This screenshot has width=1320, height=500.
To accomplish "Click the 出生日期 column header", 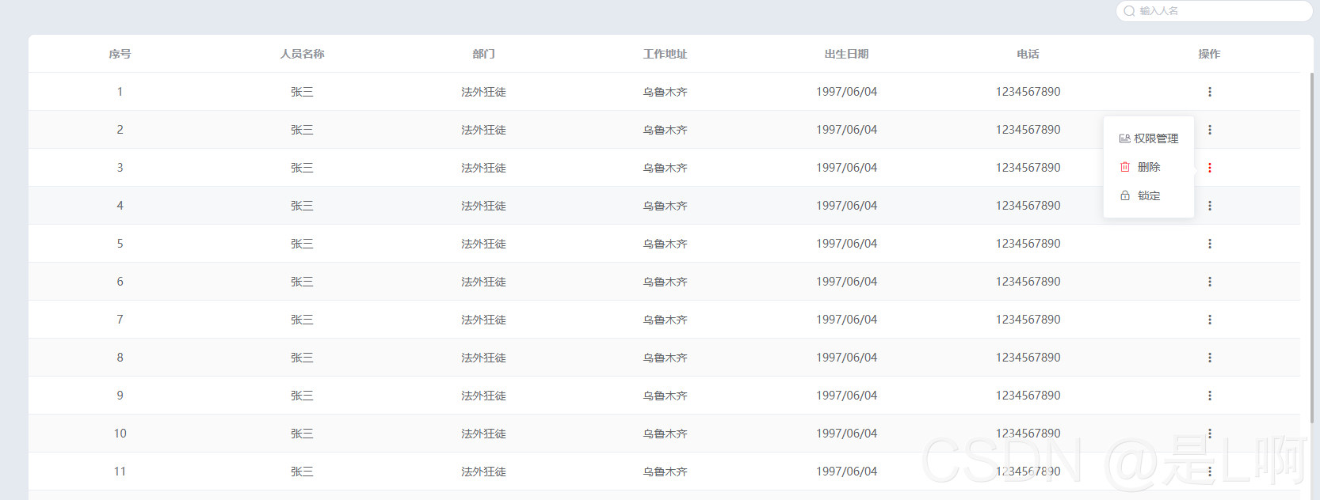I will pos(846,54).
